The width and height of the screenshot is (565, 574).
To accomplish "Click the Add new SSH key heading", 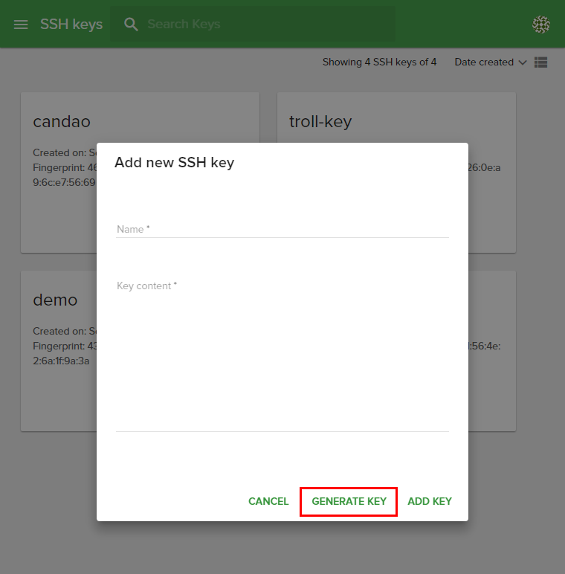I will click(x=174, y=162).
